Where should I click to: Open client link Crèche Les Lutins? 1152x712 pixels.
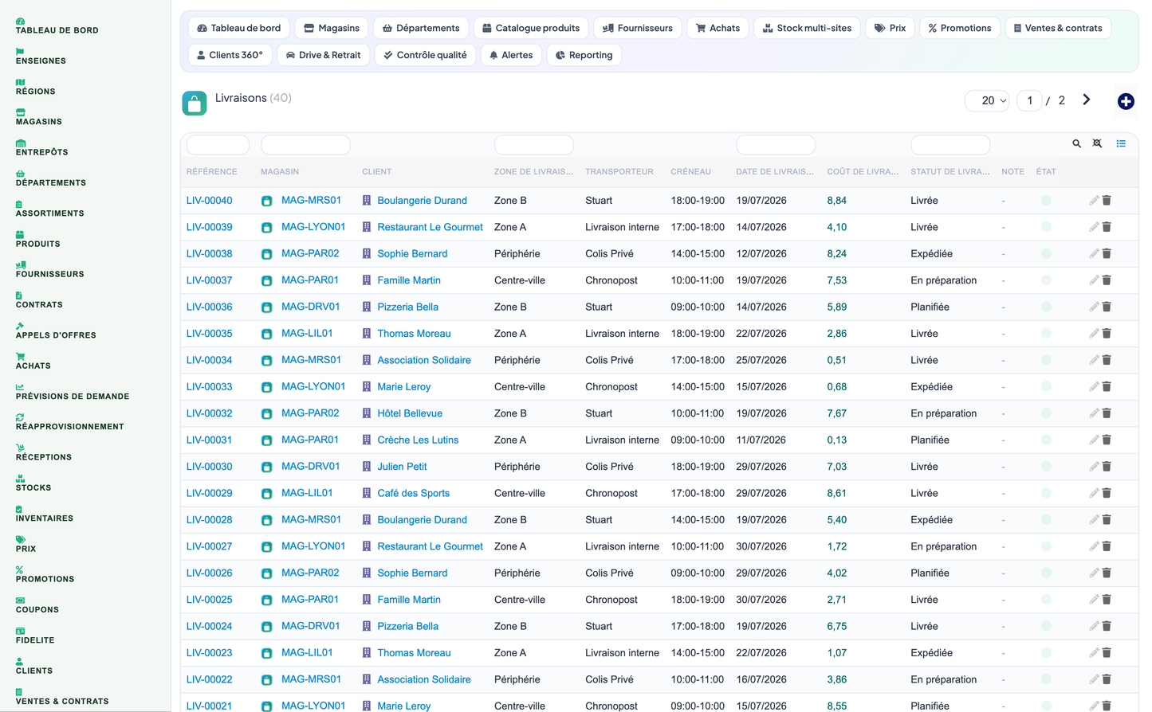[418, 440]
